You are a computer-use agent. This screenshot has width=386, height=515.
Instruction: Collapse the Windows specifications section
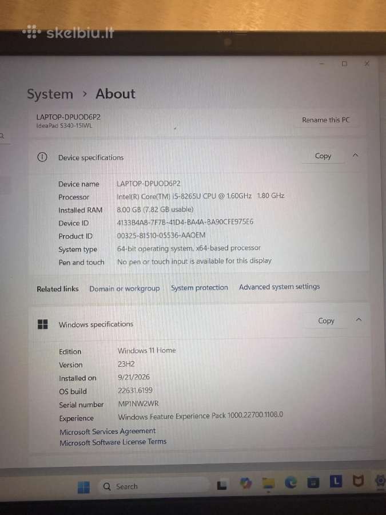tap(359, 319)
